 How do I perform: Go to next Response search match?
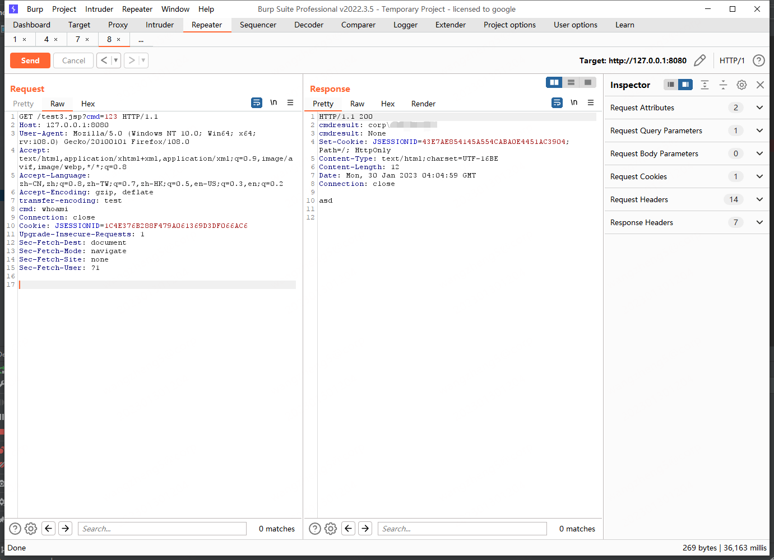(x=365, y=528)
